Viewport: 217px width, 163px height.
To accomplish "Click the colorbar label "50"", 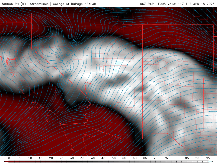I will pos(114,158).
